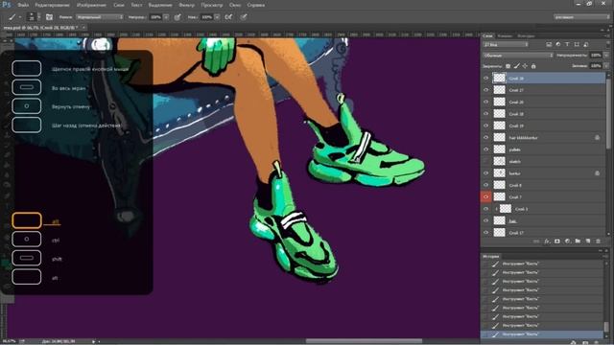Lock image pixels with brush lock icon
The image size is (614, 345).
(x=516, y=66)
